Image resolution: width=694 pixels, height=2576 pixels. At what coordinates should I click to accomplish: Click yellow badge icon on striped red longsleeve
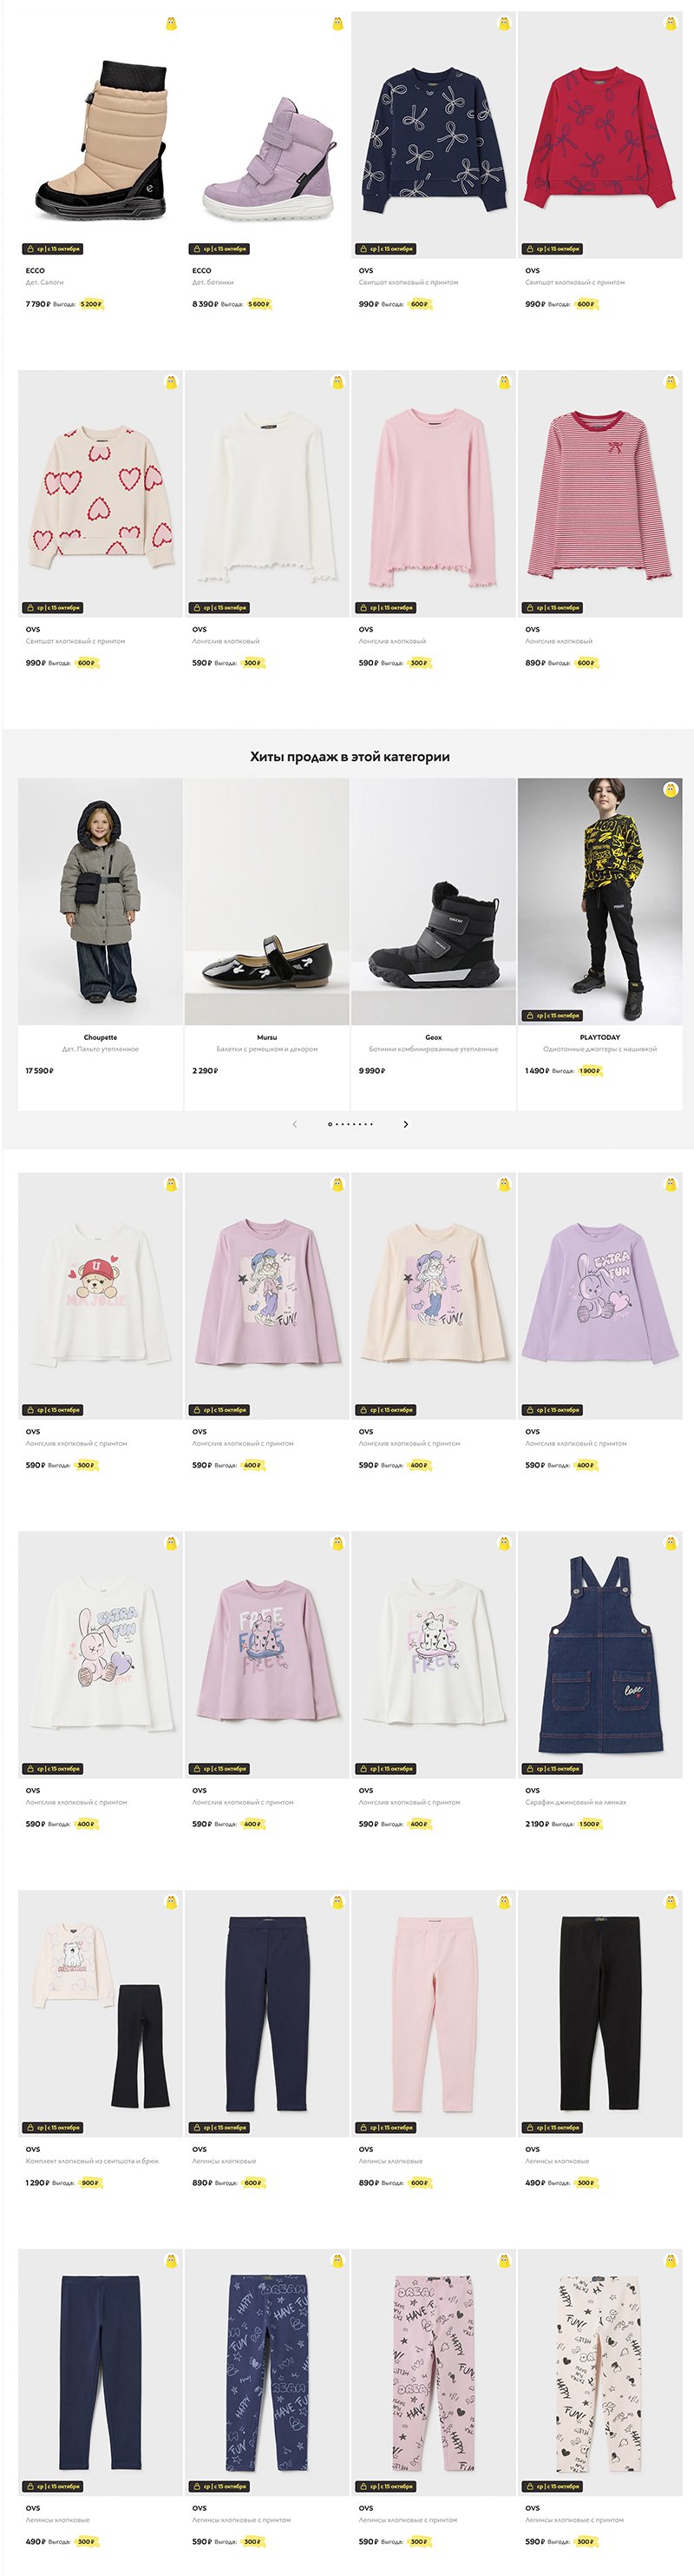671,382
